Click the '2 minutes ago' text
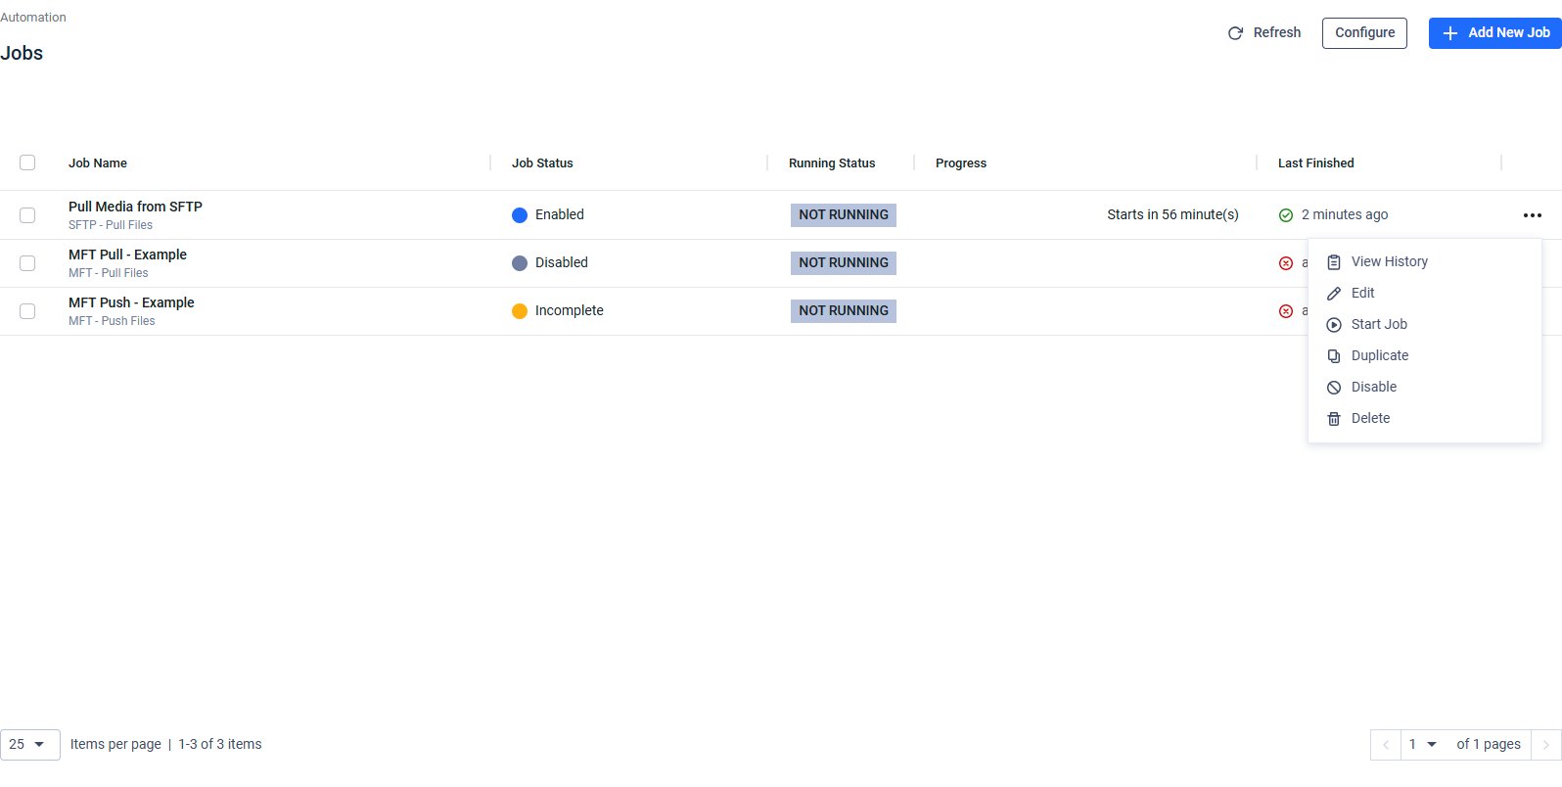1562x787 pixels. [1345, 215]
